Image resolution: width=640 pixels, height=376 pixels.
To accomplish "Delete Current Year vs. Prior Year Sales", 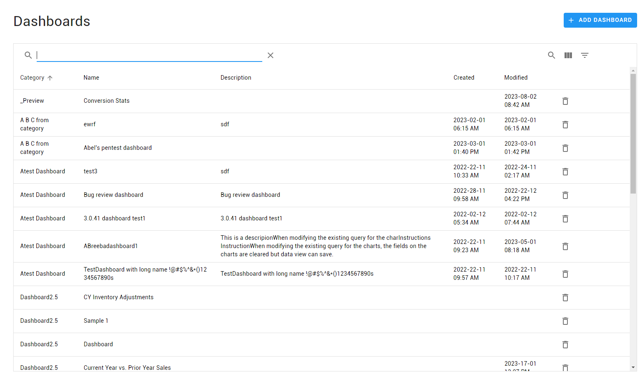I will pyautogui.click(x=565, y=367).
